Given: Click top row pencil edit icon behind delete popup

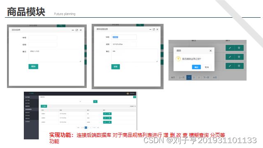Looking at the screenshot, I should pos(230,48).
